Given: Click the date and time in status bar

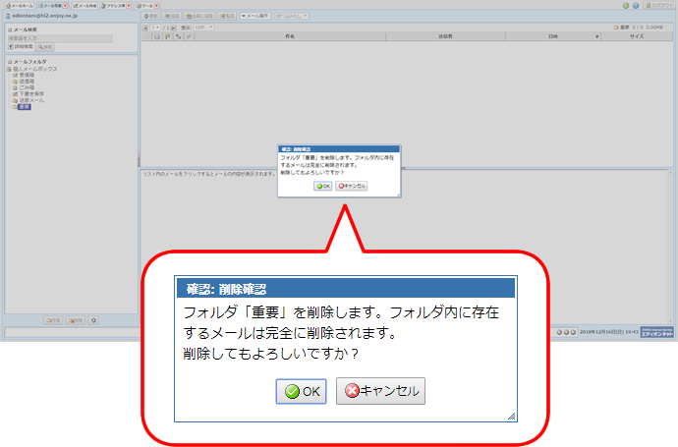Looking at the screenshot, I should (x=609, y=332).
